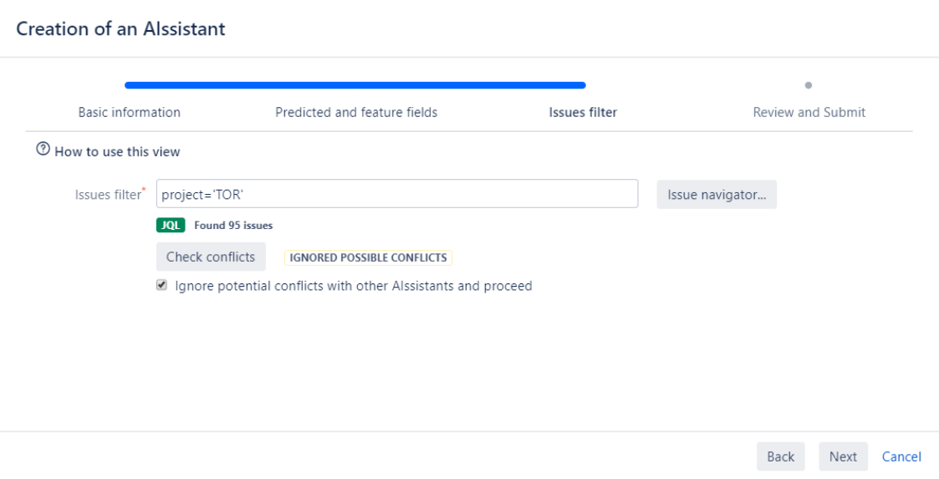The height and width of the screenshot is (479, 939).
Task: Click the 'Creation of an AIssistant' dialog title
Action: point(121,29)
